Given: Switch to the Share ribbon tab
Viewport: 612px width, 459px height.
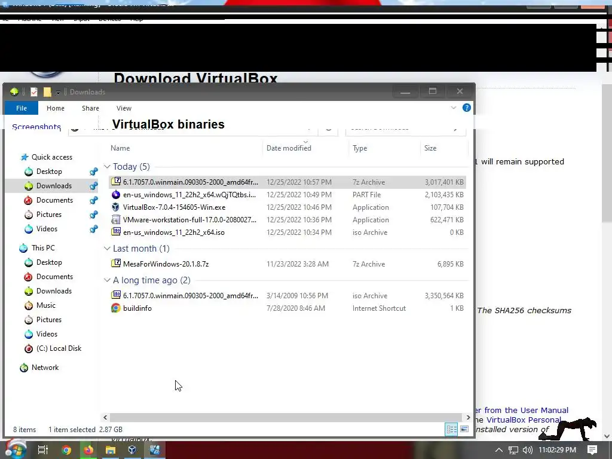Looking at the screenshot, I should 90,108.
